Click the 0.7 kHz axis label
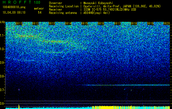This screenshot has height=109, width=172. 2,90
